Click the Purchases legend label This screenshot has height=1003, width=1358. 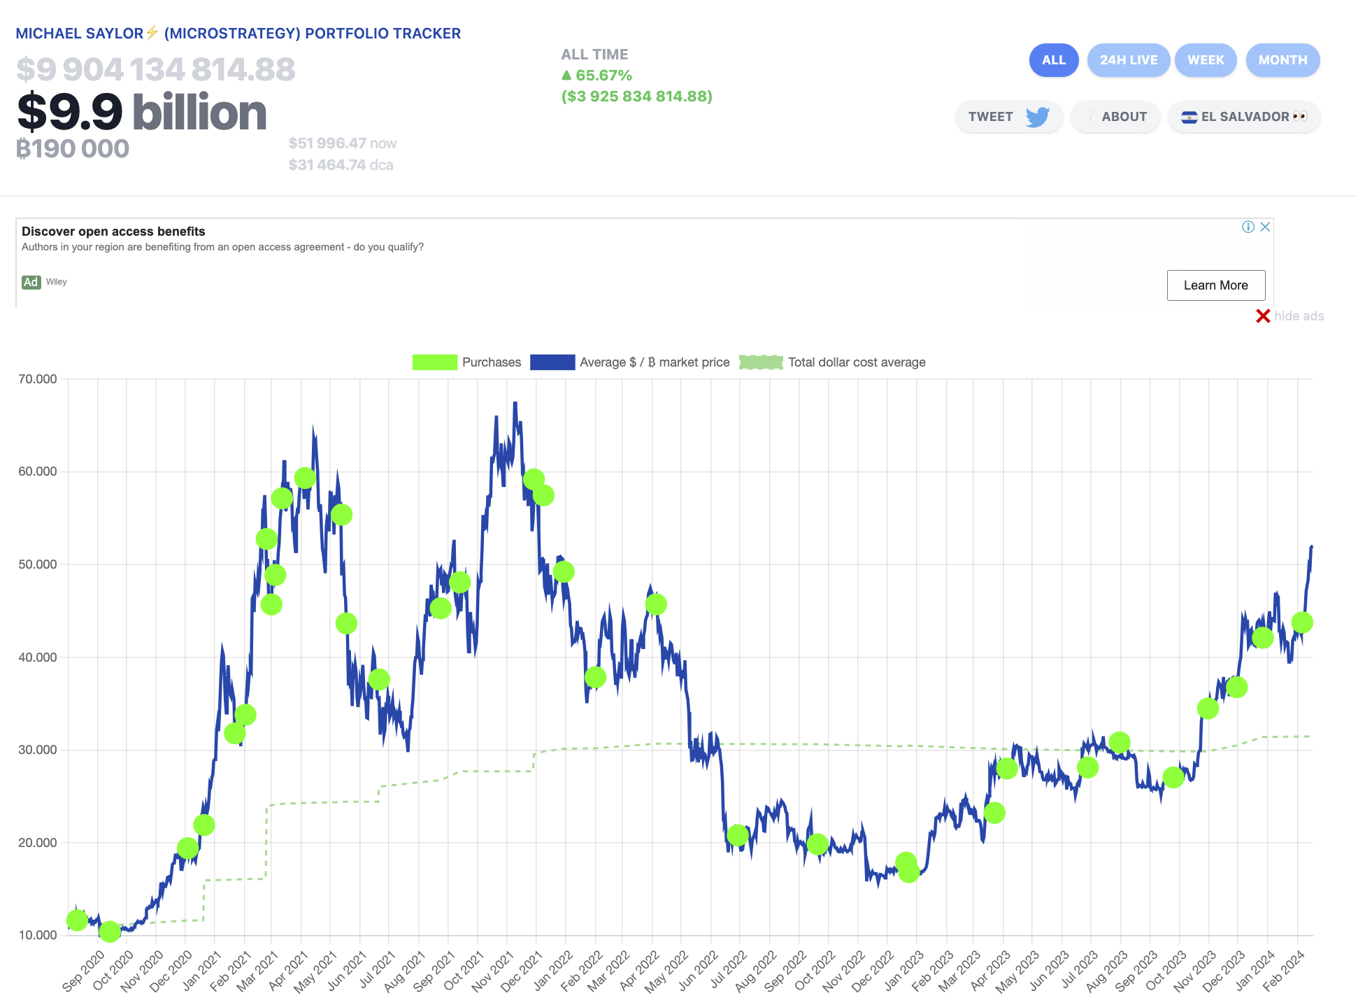point(492,362)
